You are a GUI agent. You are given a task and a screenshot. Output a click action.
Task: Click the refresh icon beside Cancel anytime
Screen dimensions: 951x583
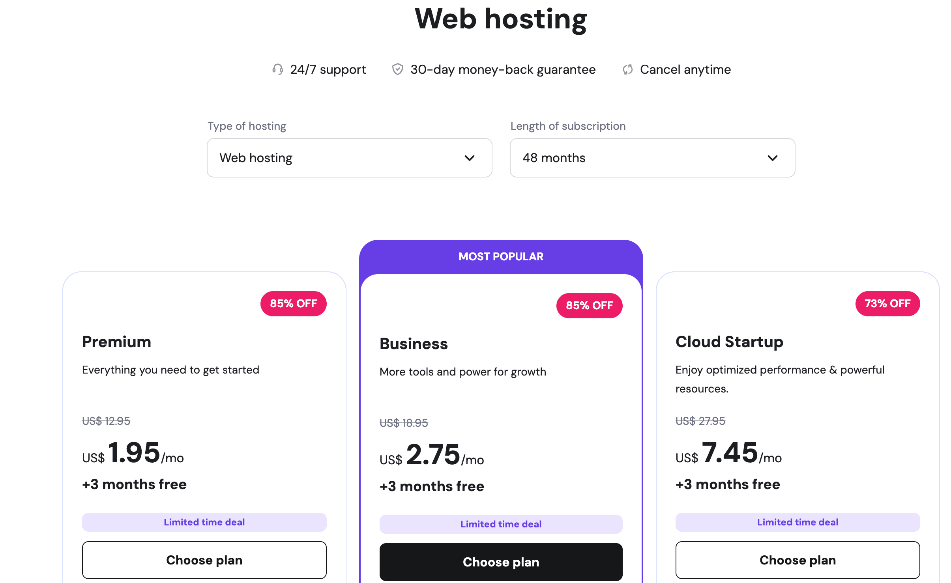pyautogui.click(x=627, y=69)
